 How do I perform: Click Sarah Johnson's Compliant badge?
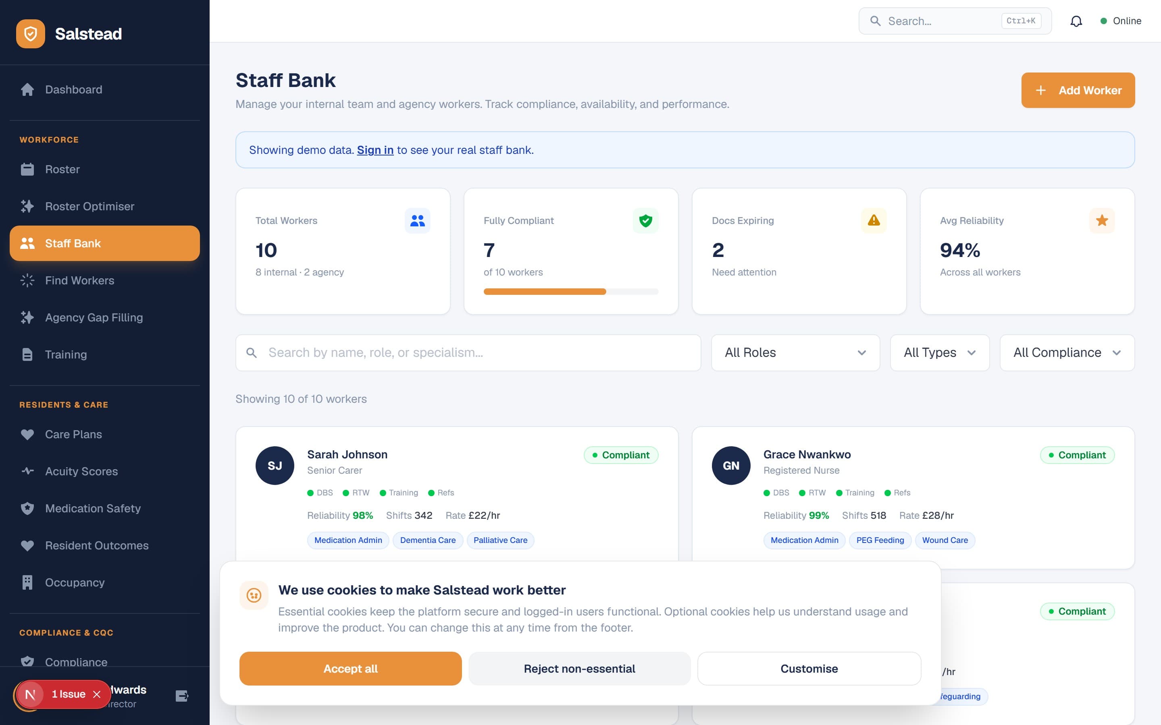pos(621,455)
